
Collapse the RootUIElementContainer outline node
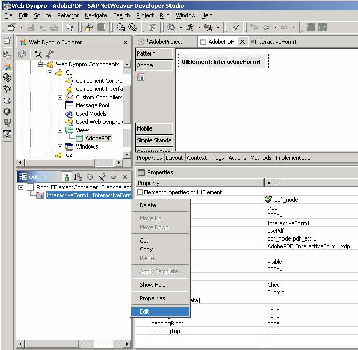point(21,187)
